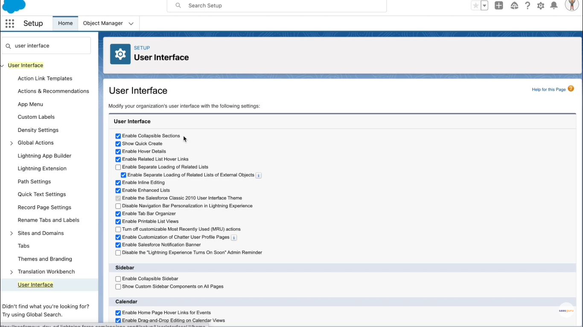Open the Notifications bell
583x327 pixels.
point(554,6)
